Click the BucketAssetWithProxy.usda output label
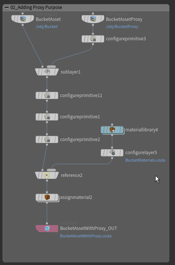 tap(86, 236)
